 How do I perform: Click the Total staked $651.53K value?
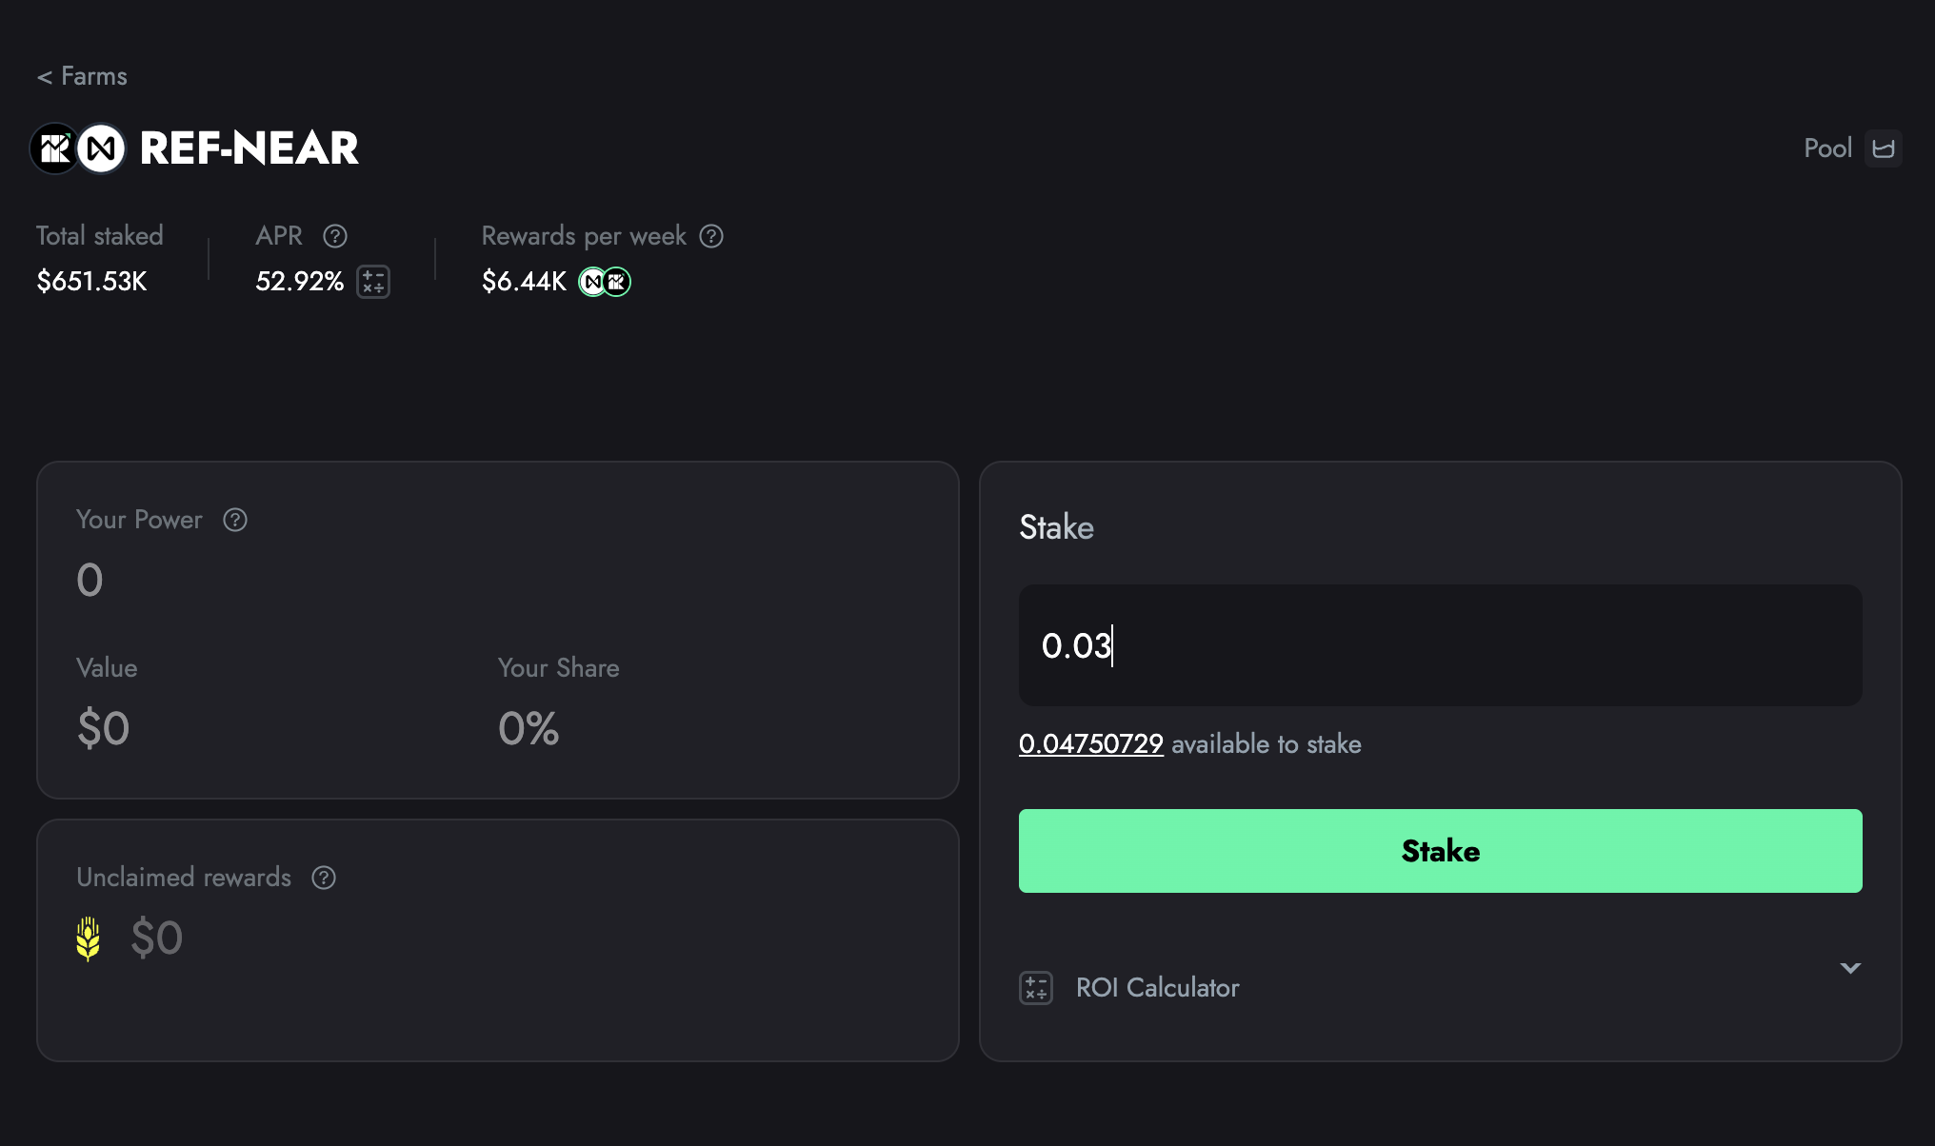tap(91, 282)
